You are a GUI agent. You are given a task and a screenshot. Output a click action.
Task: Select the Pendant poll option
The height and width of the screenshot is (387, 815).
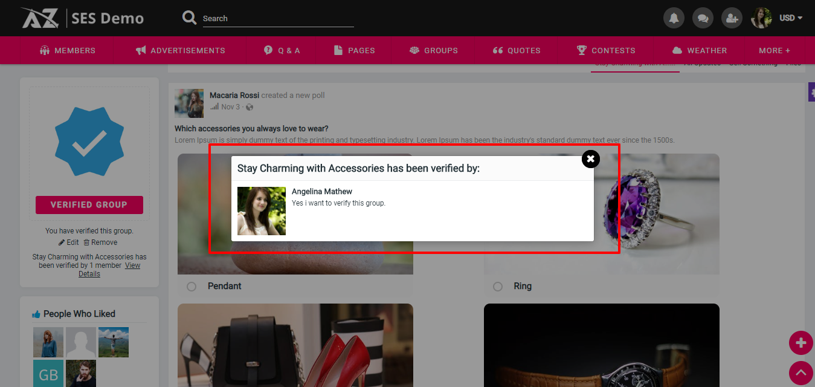click(192, 287)
